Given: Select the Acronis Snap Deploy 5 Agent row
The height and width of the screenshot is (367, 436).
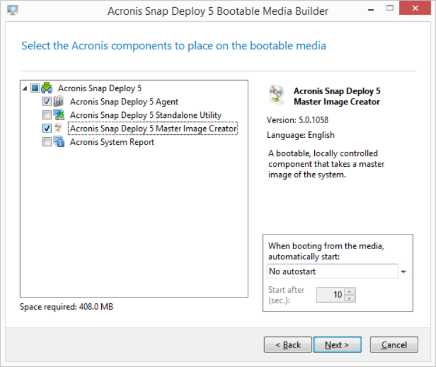Looking at the screenshot, I should pos(124,102).
